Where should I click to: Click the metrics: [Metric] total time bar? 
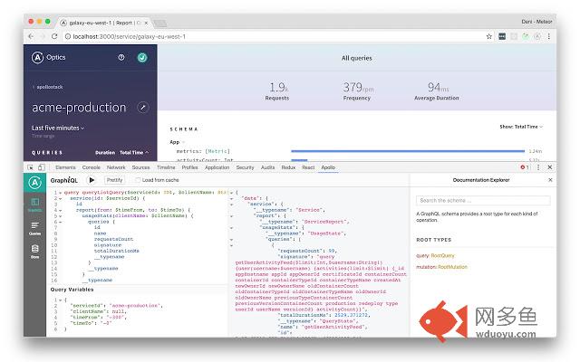408,151
